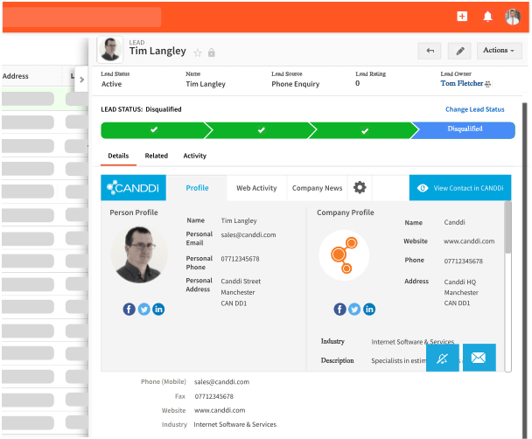Open the person's LinkedIn profile icon
Screen dimensions: 532x439
click(x=158, y=310)
